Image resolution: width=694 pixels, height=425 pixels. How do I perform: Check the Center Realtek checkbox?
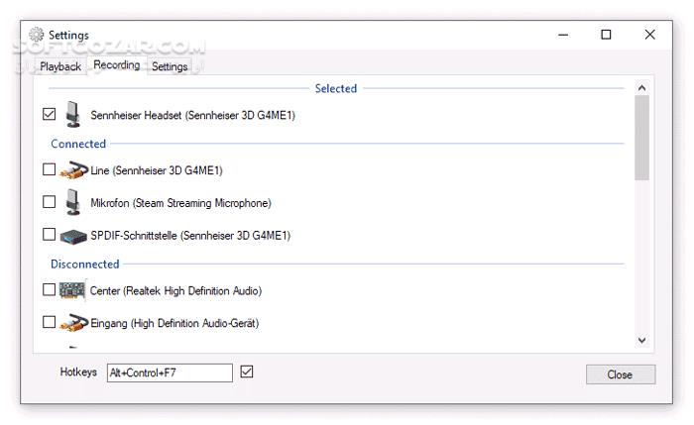[x=50, y=290]
